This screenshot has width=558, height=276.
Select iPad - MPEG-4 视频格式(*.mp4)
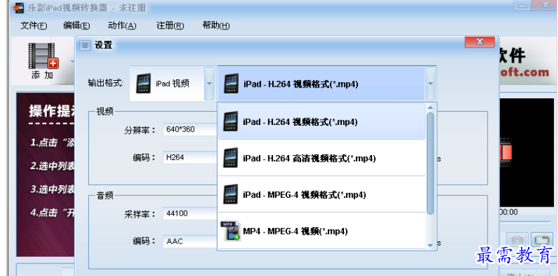(x=322, y=195)
